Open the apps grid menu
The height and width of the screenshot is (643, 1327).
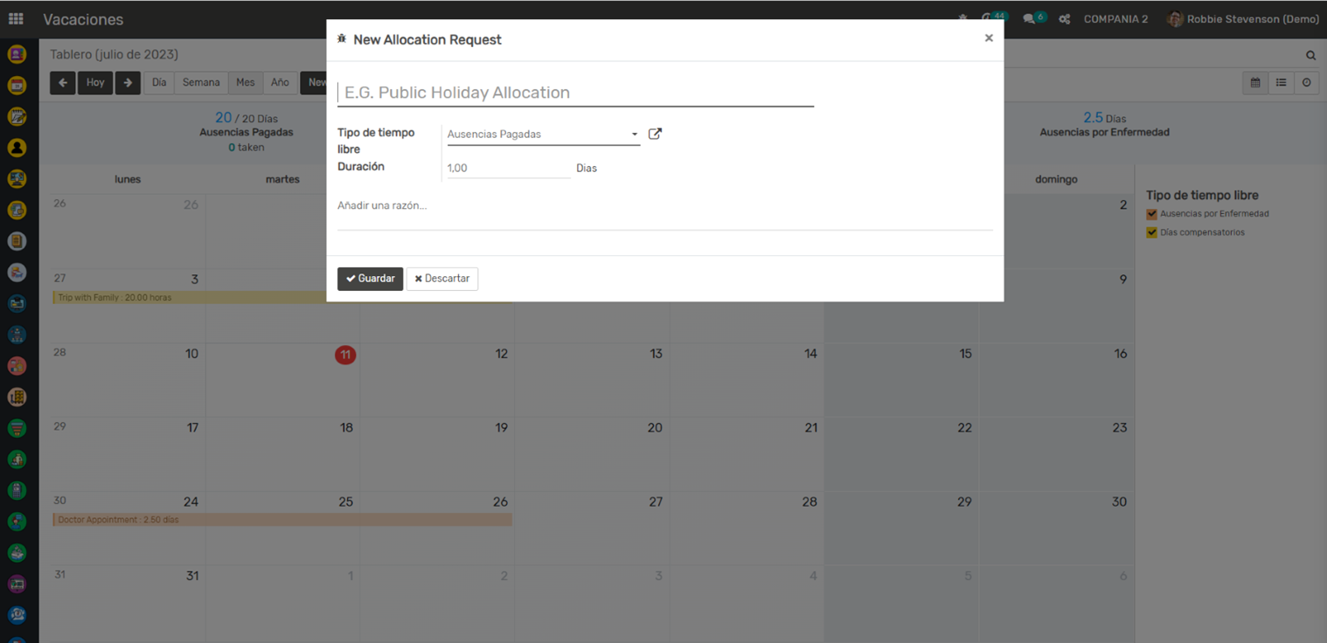click(x=16, y=19)
